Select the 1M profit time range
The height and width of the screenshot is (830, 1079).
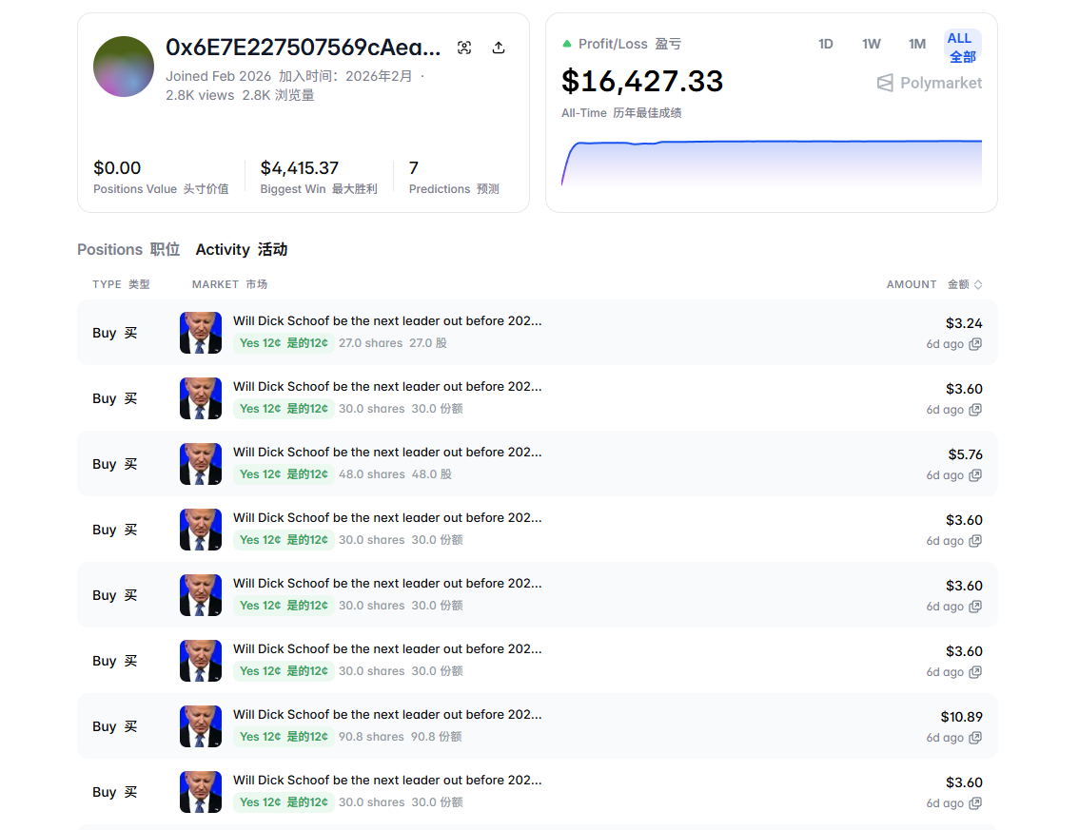tap(916, 44)
